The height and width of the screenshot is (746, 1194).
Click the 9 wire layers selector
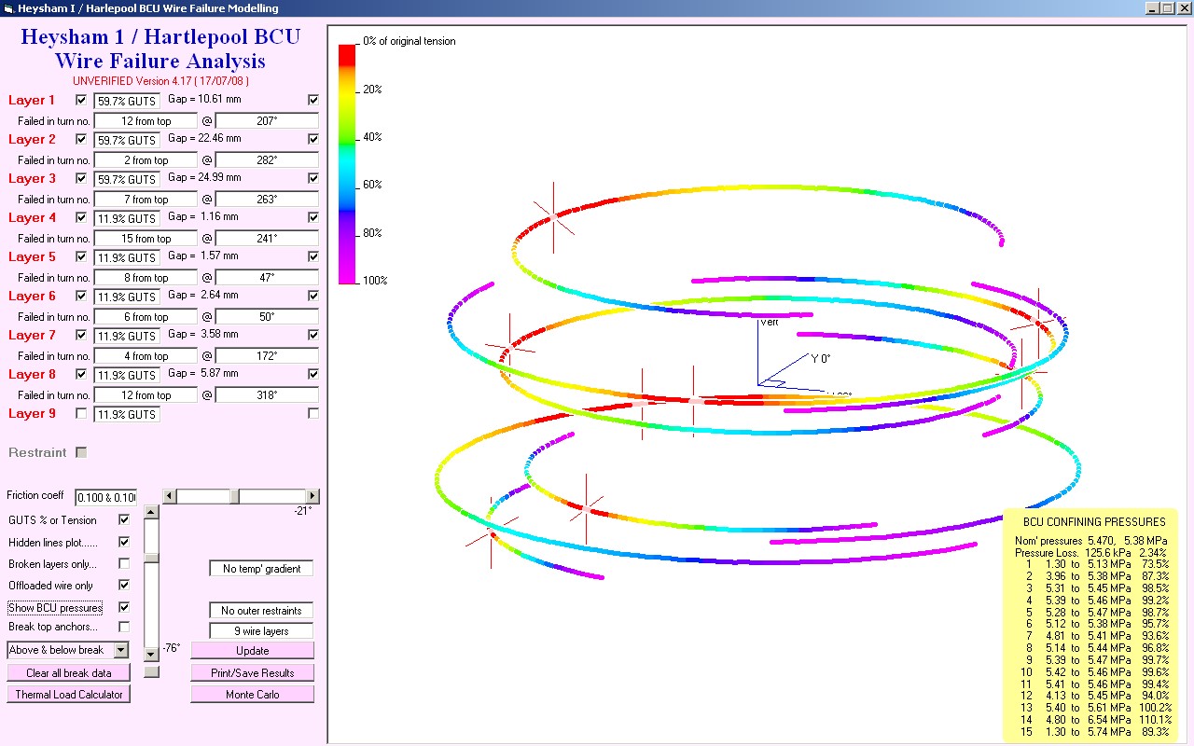261,631
